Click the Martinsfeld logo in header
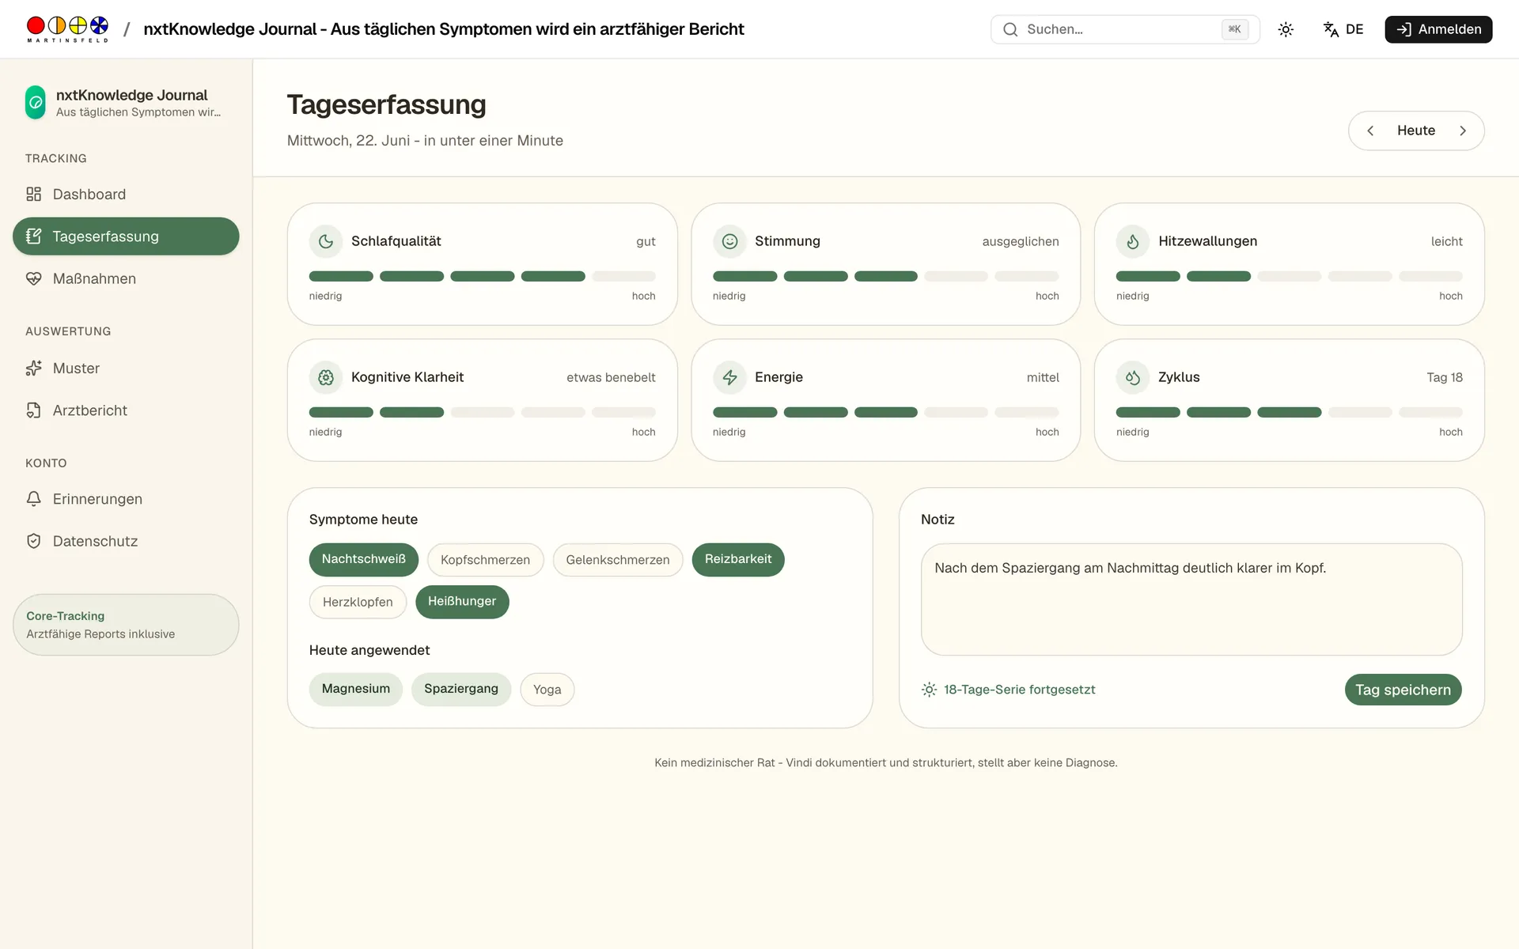This screenshot has width=1519, height=949. click(67, 29)
